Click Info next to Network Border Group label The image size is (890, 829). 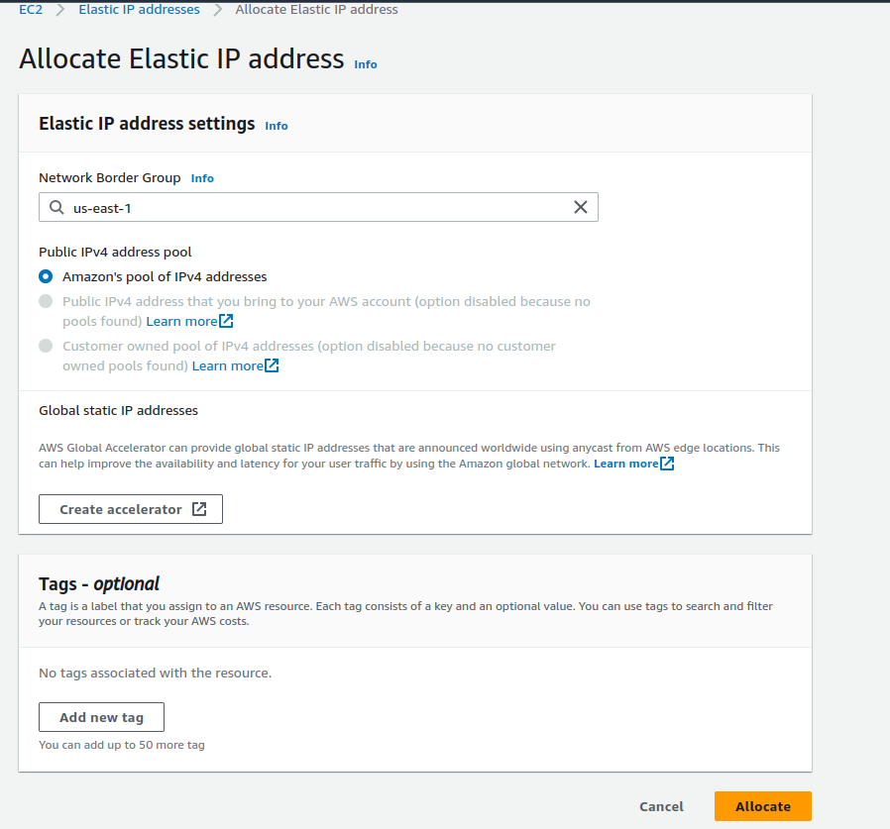[202, 178]
